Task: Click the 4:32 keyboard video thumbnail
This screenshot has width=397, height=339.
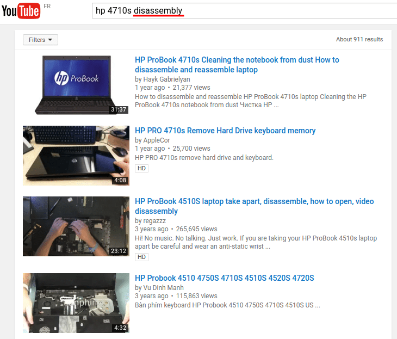Action: coord(76,303)
